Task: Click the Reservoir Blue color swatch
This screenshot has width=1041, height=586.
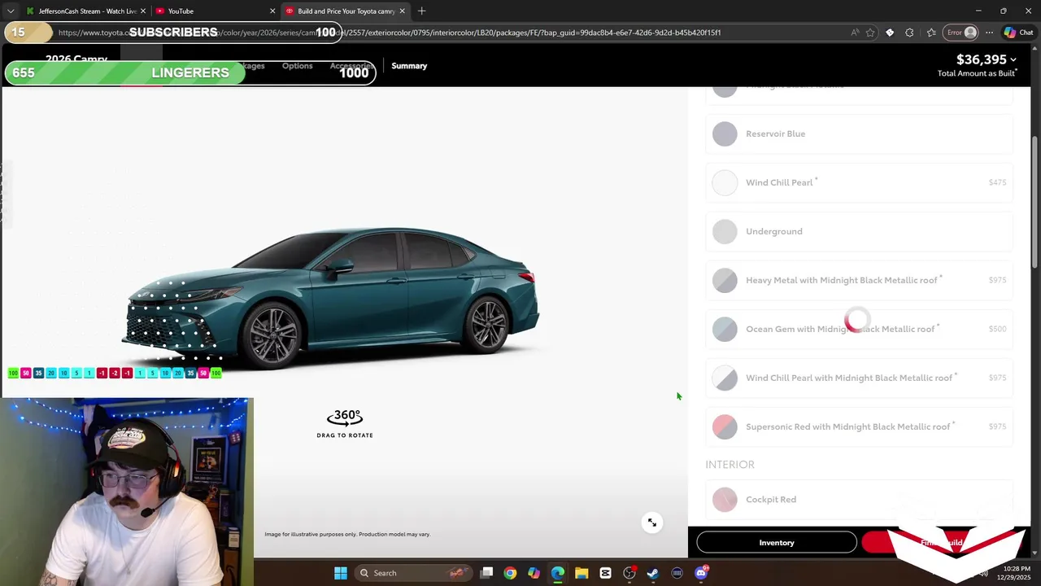Action: click(x=725, y=133)
